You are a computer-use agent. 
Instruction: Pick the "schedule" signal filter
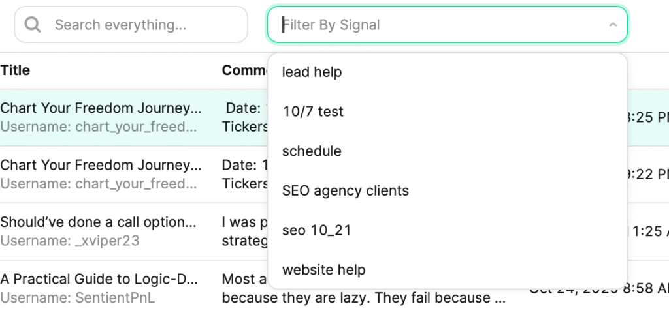pyautogui.click(x=312, y=151)
